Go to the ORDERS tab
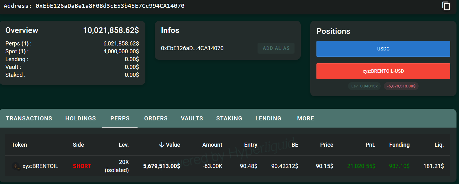 click(156, 118)
